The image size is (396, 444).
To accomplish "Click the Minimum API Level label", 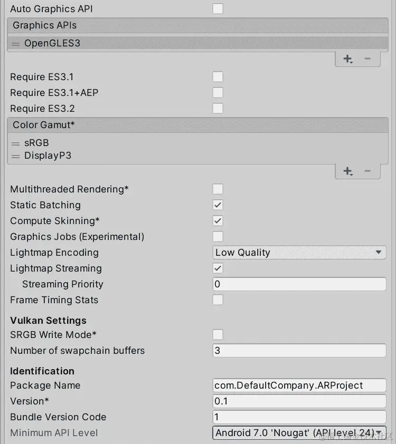I will tap(54, 433).
